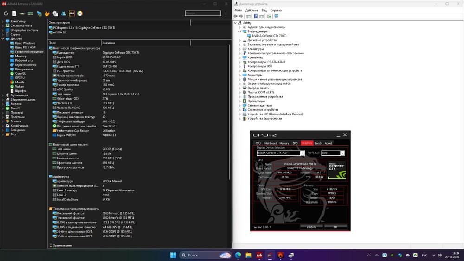The height and width of the screenshot is (261, 464).
Task: Click the orange flame stability test icon
Action: pyautogui.click(x=47, y=13)
